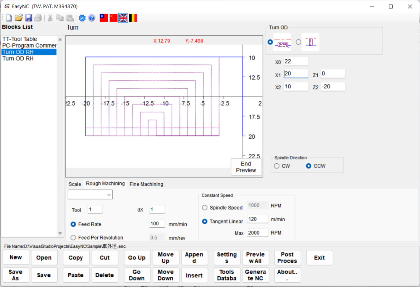The height and width of the screenshot is (287, 420).
Task: Click the Tangent Linear m/min value field
Action: 257,219
